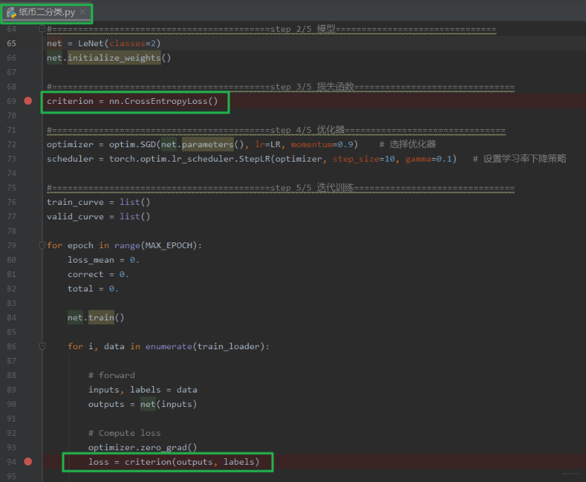Screen dimensions: 586x482
Task: Click line number 72 in the gutter
Action: pyautogui.click(x=12, y=144)
